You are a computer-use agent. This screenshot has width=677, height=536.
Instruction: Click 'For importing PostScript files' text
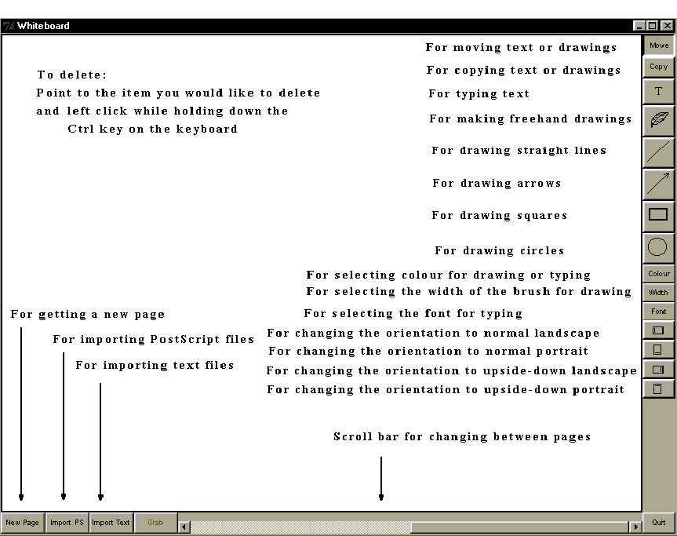click(154, 339)
